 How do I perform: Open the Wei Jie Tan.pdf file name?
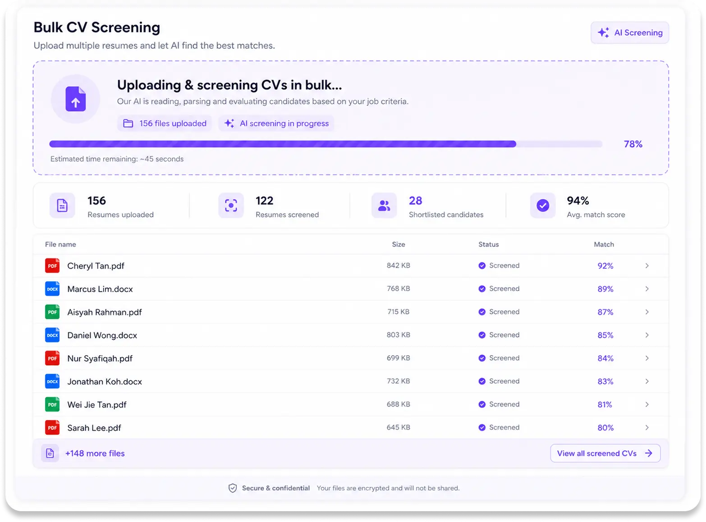click(97, 405)
